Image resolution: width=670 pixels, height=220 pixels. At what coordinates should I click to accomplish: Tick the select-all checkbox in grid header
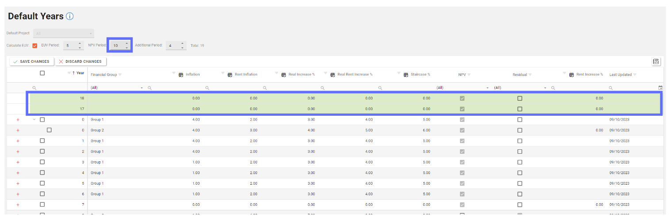(42, 73)
